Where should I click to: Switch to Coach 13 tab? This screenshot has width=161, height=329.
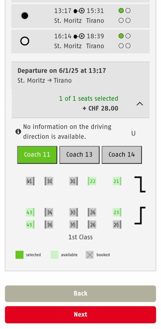coord(79,155)
